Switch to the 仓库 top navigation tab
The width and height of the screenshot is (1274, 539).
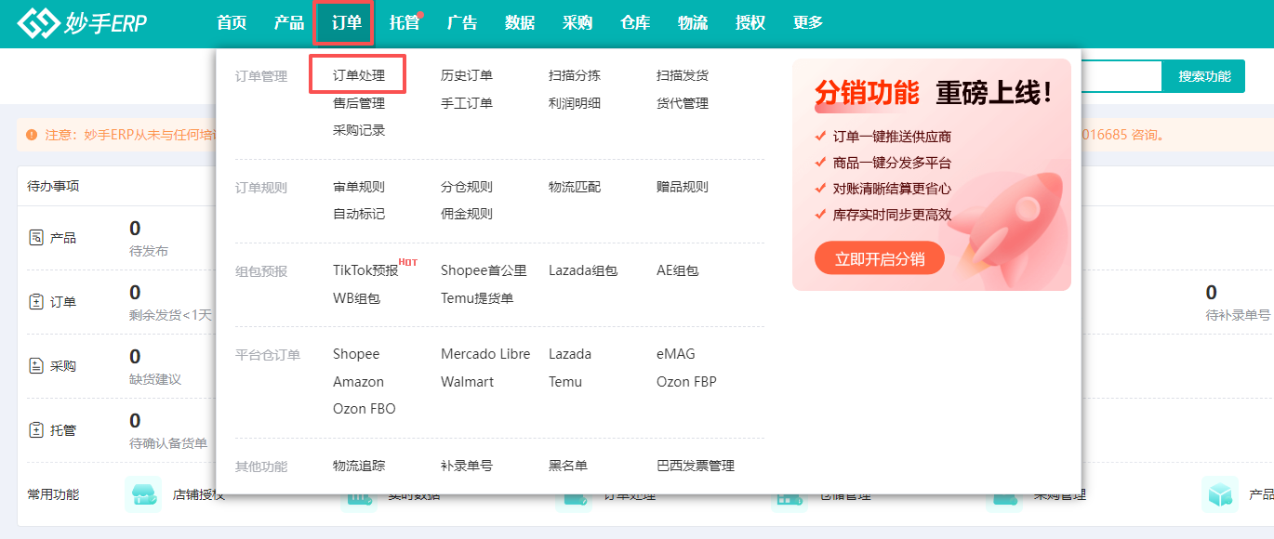click(634, 23)
